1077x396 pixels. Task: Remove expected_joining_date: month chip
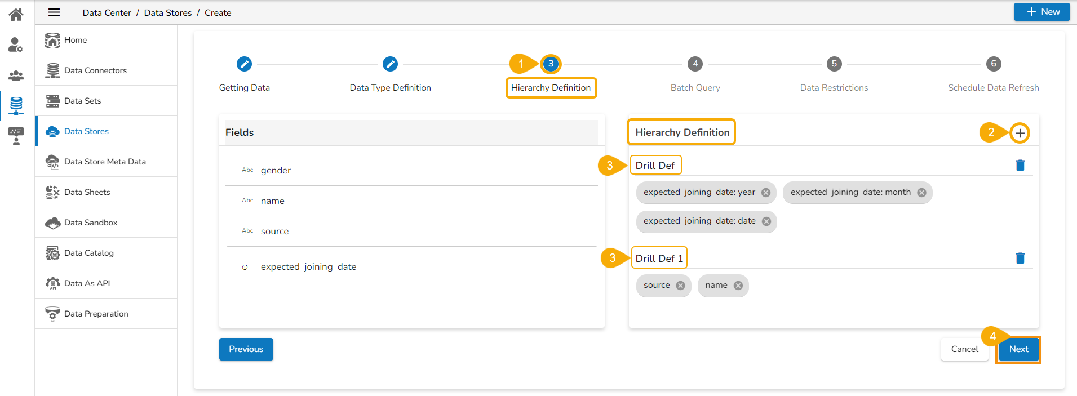(921, 193)
